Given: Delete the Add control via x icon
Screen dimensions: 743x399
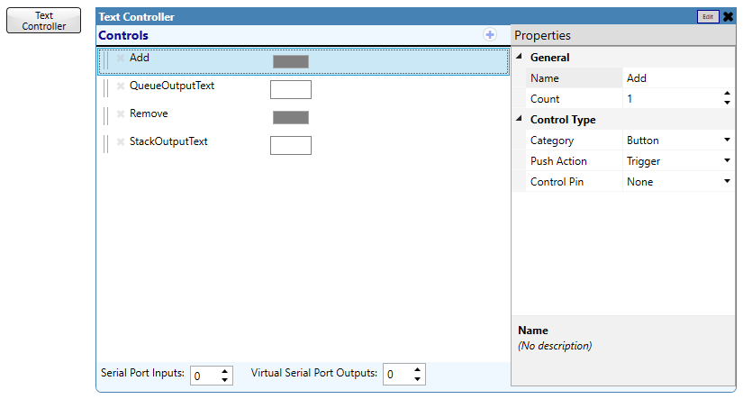Looking at the screenshot, I should pos(121,58).
